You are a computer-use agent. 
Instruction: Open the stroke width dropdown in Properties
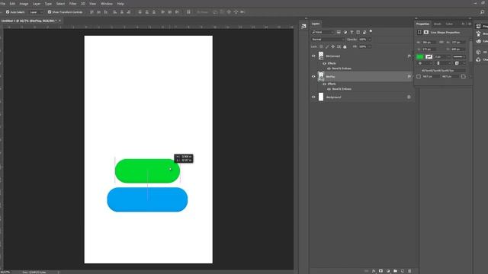(448, 57)
